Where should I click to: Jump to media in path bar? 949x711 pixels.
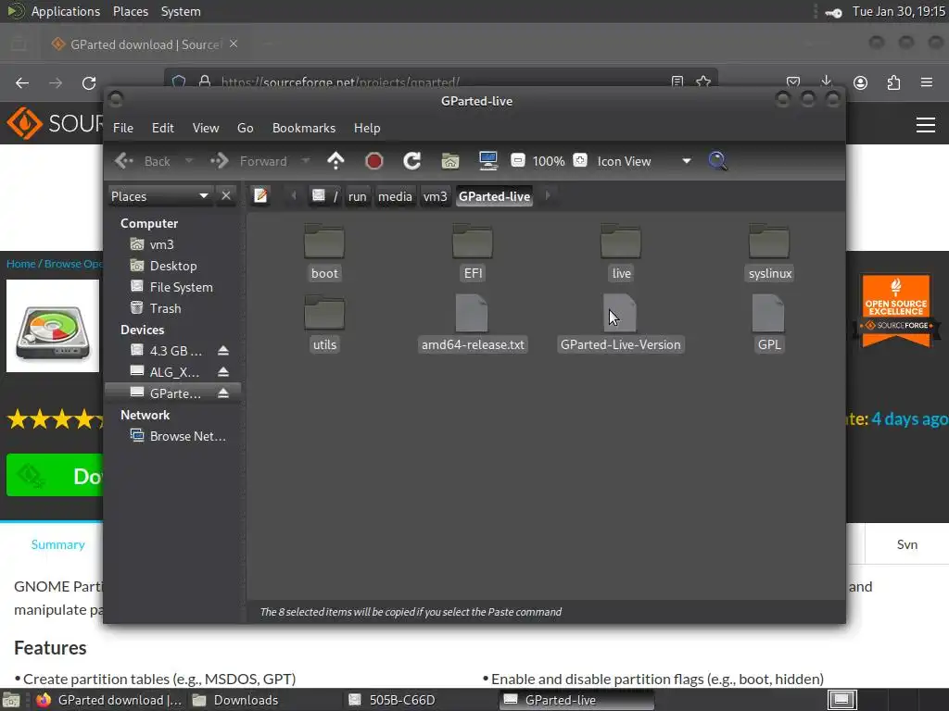395,196
